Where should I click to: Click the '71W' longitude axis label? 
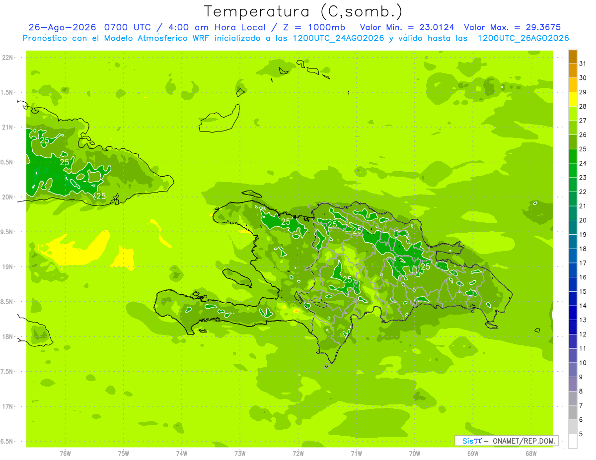(x=356, y=454)
